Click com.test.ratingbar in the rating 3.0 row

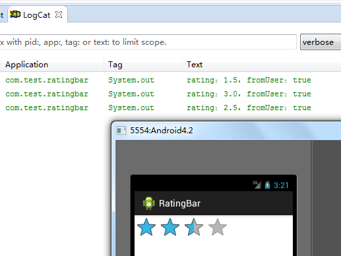pos(47,94)
